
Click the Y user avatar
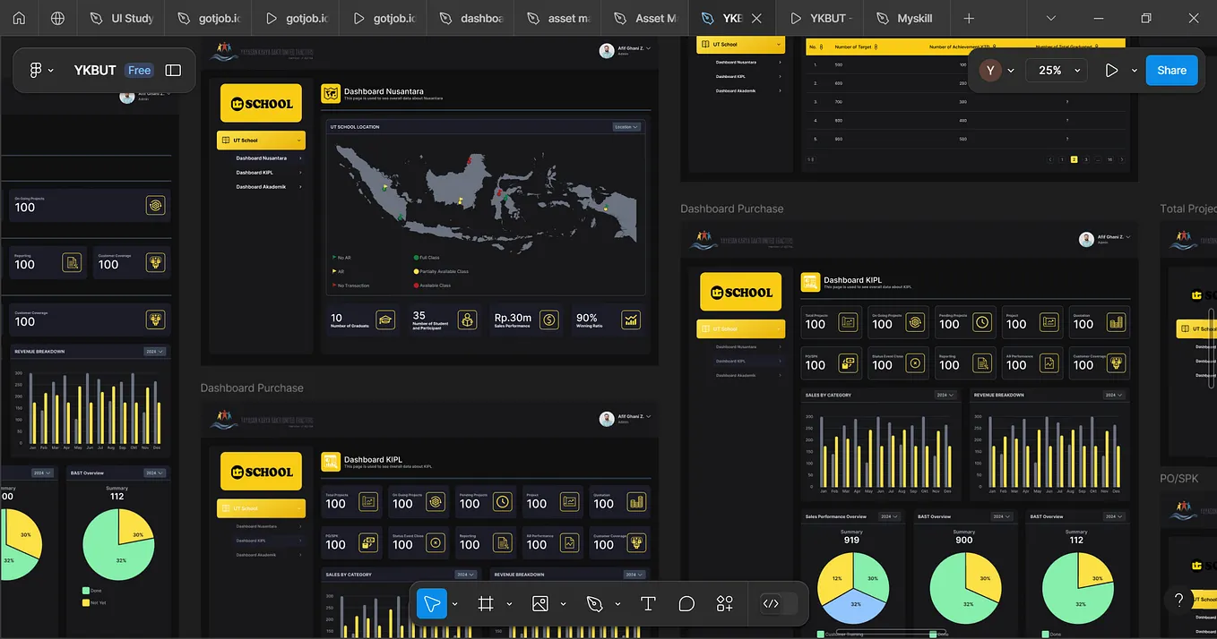pos(990,70)
